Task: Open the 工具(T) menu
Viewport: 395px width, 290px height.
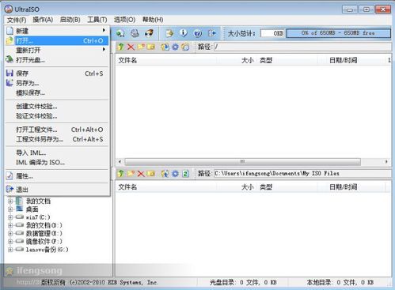Action: [97, 20]
